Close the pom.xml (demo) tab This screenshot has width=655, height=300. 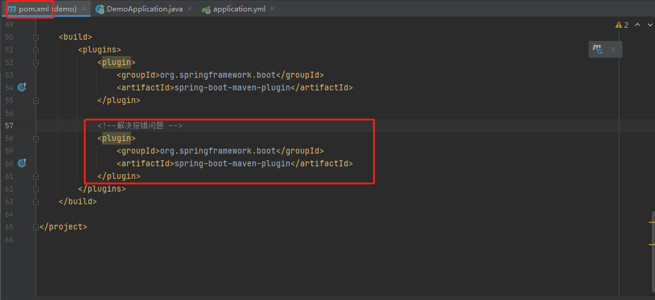click(x=83, y=8)
